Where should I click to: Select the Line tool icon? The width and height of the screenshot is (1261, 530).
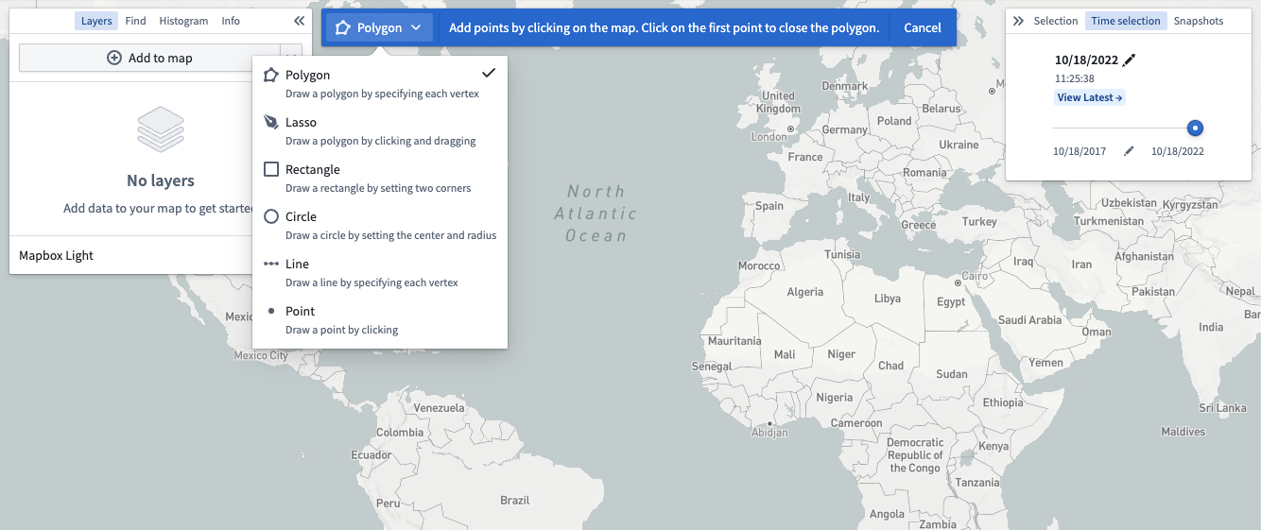click(271, 264)
